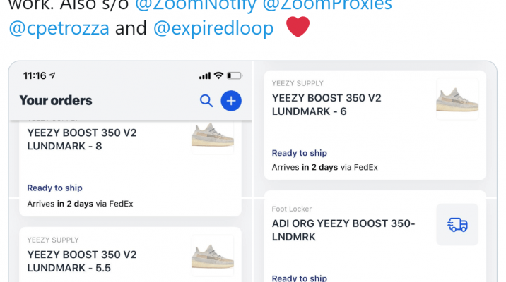Open the Lundmark size 5.5 shoe thumbnail
The image size is (506, 282).
tap(213, 256)
